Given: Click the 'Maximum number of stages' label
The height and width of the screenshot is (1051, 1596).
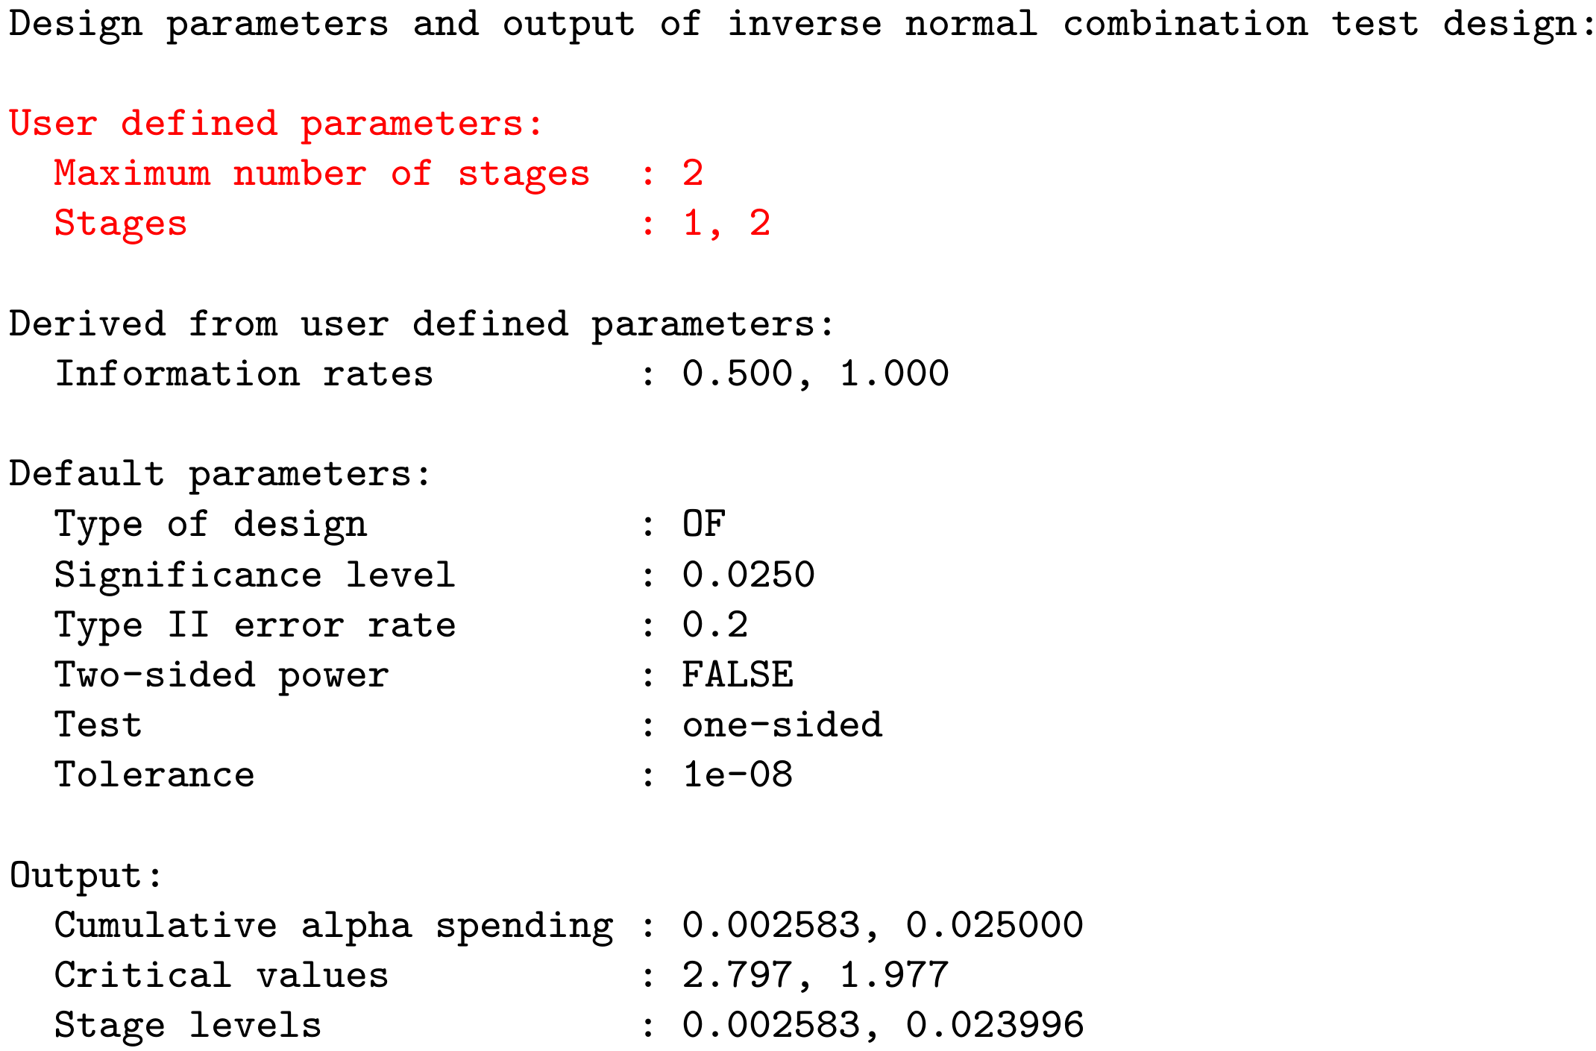Looking at the screenshot, I should coord(321,174).
